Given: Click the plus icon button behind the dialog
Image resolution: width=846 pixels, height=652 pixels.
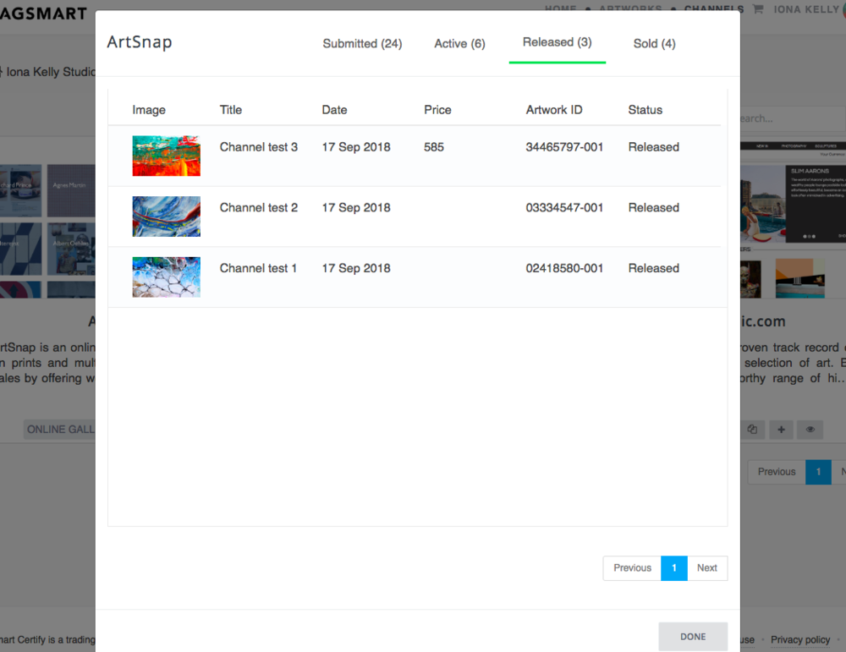Looking at the screenshot, I should point(781,430).
